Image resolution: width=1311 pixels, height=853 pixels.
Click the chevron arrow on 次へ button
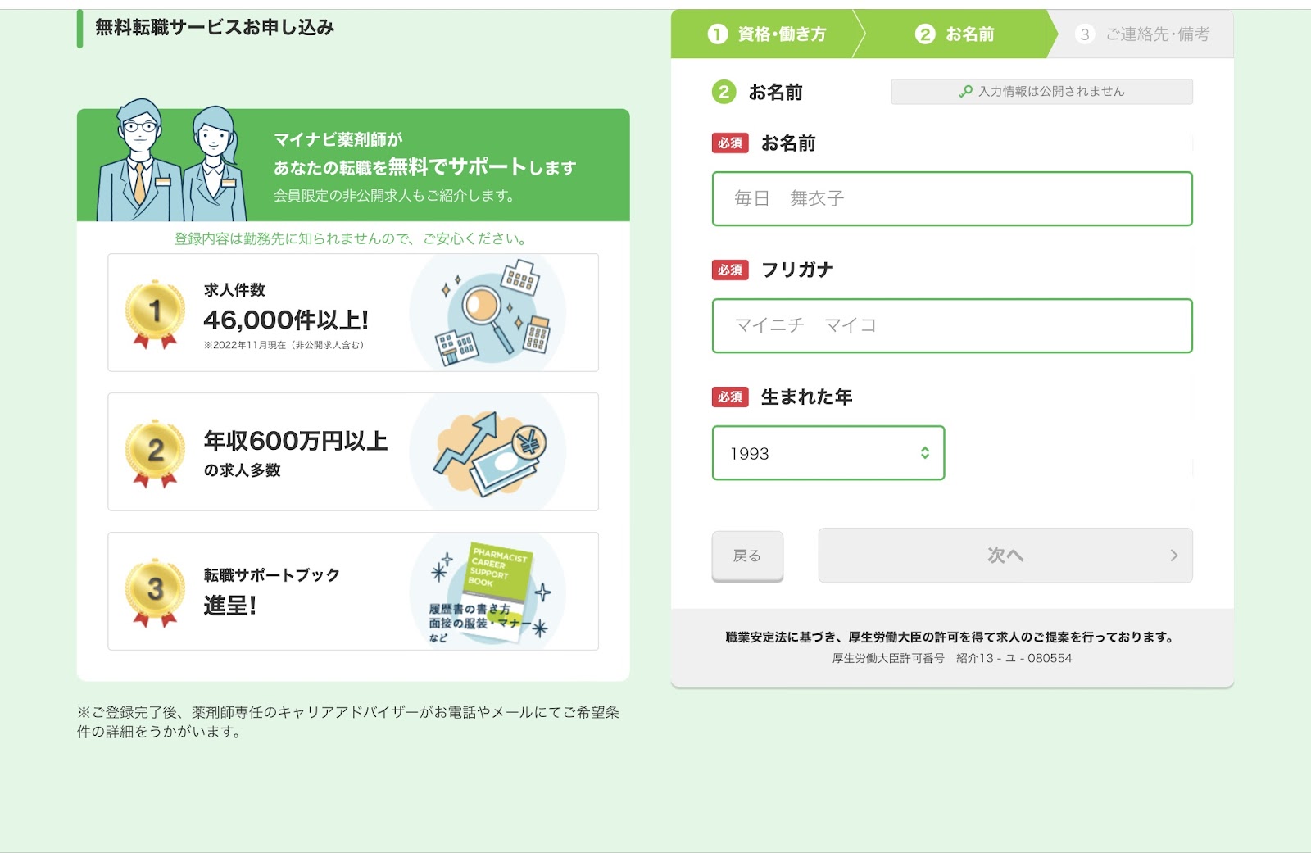[1173, 556]
